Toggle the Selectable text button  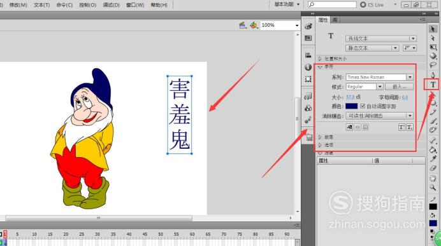349,127
